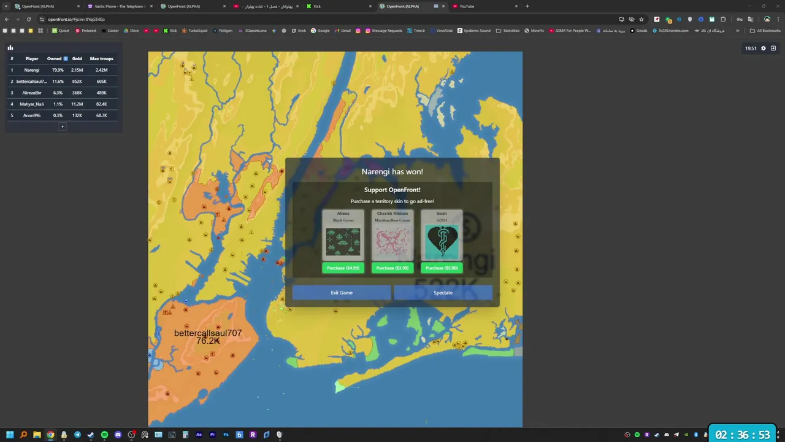Image resolution: width=785 pixels, height=442 pixels.
Task: Select Gosh heart skin thumbnail
Action: click(442, 241)
